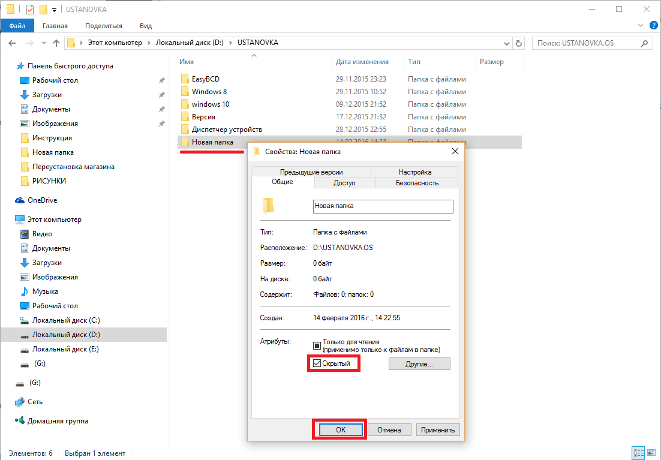Open the EasyBCD folder
The height and width of the screenshot is (460, 661).
pos(206,79)
